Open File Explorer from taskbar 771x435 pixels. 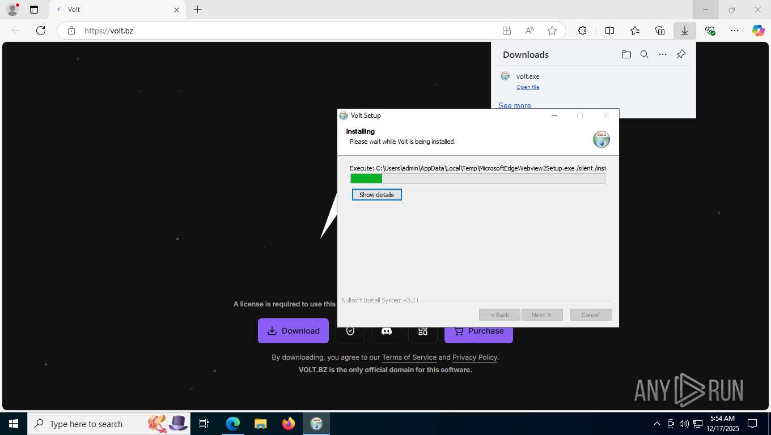pos(260,424)
